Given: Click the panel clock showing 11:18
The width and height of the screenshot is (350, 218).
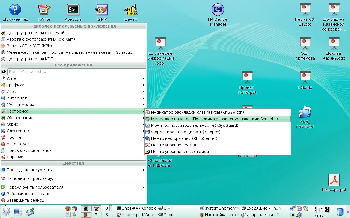Looking at the screenshot, I should tap(322, 210).
